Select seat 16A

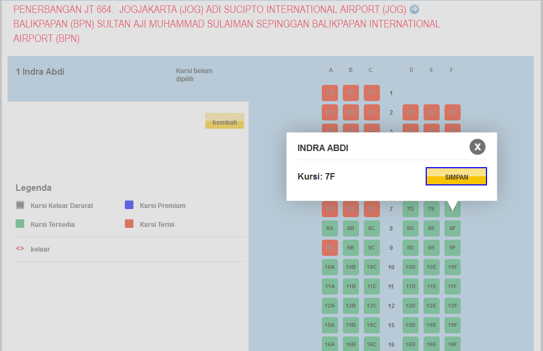[x=329, y=344]
